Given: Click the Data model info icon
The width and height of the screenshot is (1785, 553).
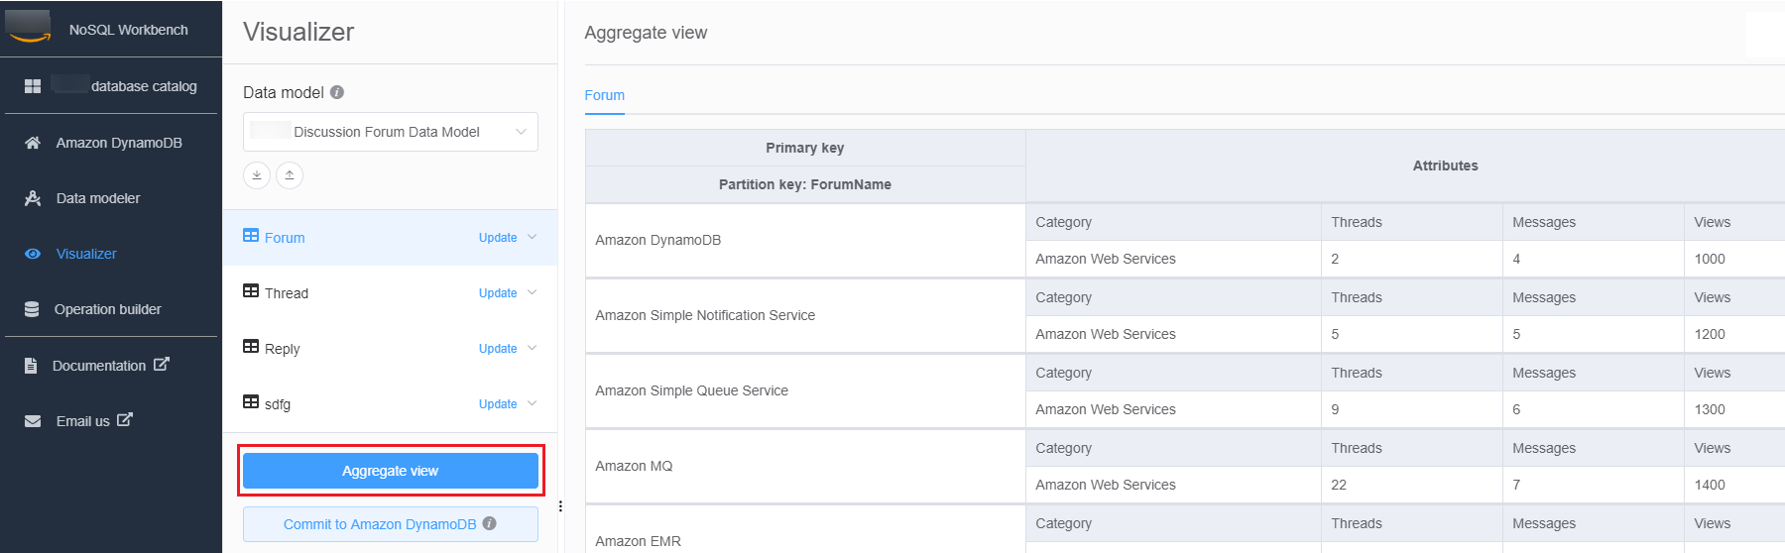Looking at the screenshot, I should (x=337, y=92).
